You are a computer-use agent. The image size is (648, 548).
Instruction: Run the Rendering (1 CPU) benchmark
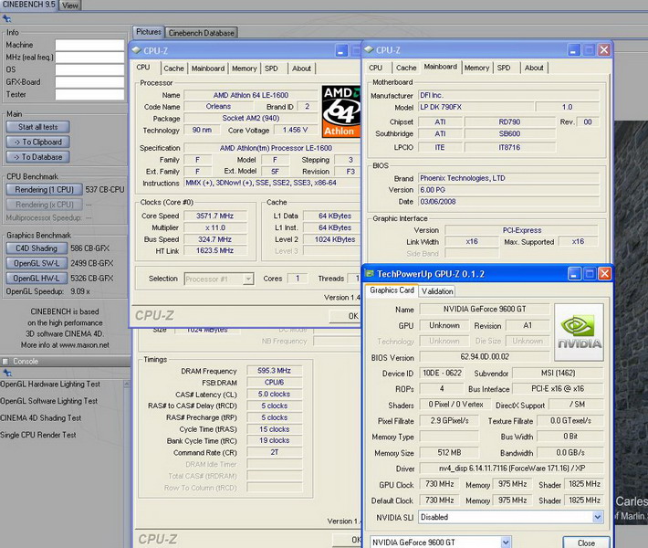tap(44, 189)
